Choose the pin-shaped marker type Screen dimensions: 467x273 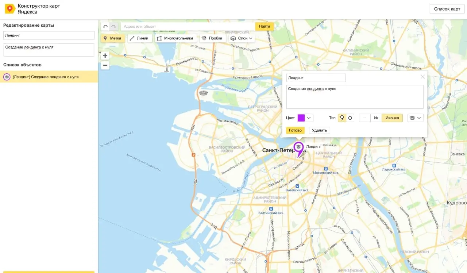(342, 118)
